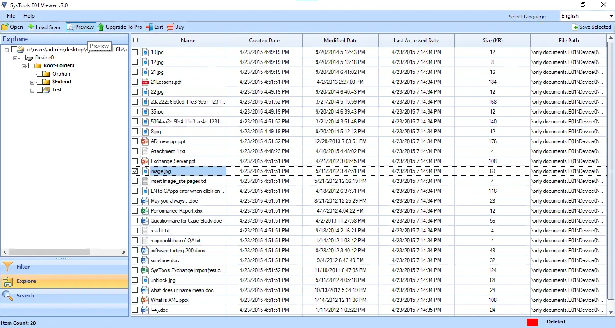This screenshot has width=615, height=328.
Task: Click the Exit toolbar icon
Action: pos(149,27)
